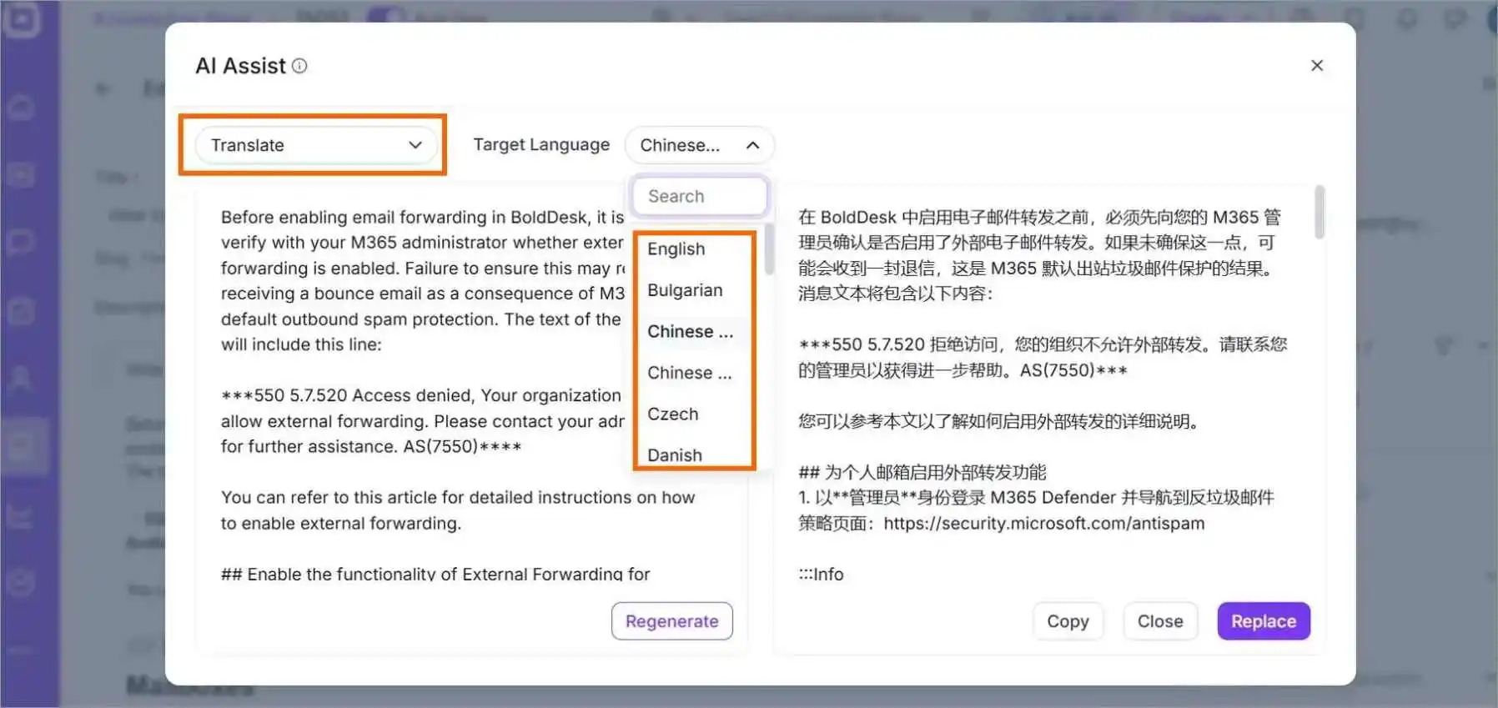Collapse the Target Language Chinese dropdown
Image resolution: width=1498 pixels, height=708 pixels.
pos(699,145)
